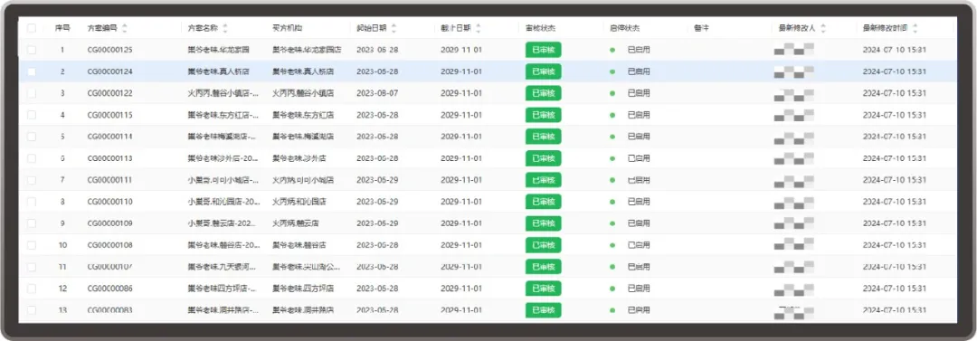977x341 pixels.
Task: Select checkbox of row CG00000110
Action: (x=32, y=202)
